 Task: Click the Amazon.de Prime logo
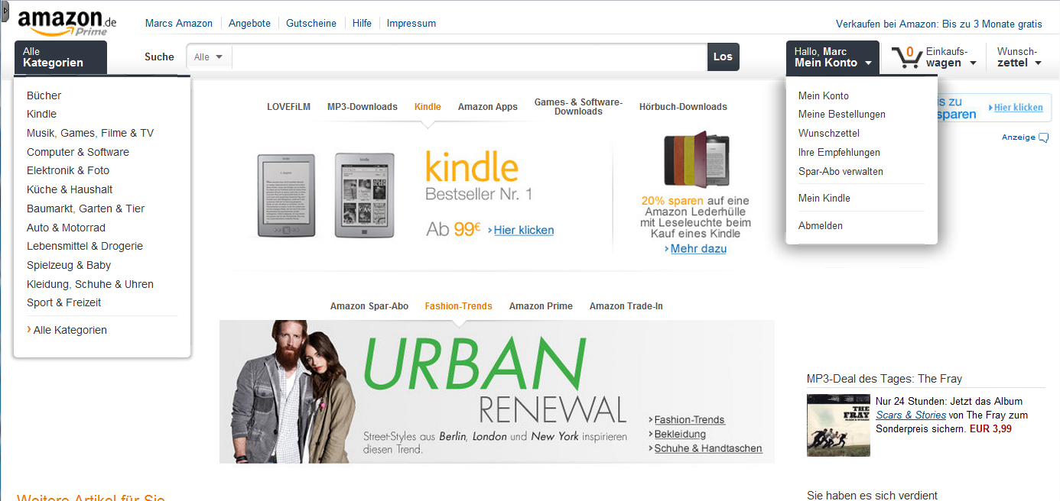pyautogui.click(x=67, y=23)
